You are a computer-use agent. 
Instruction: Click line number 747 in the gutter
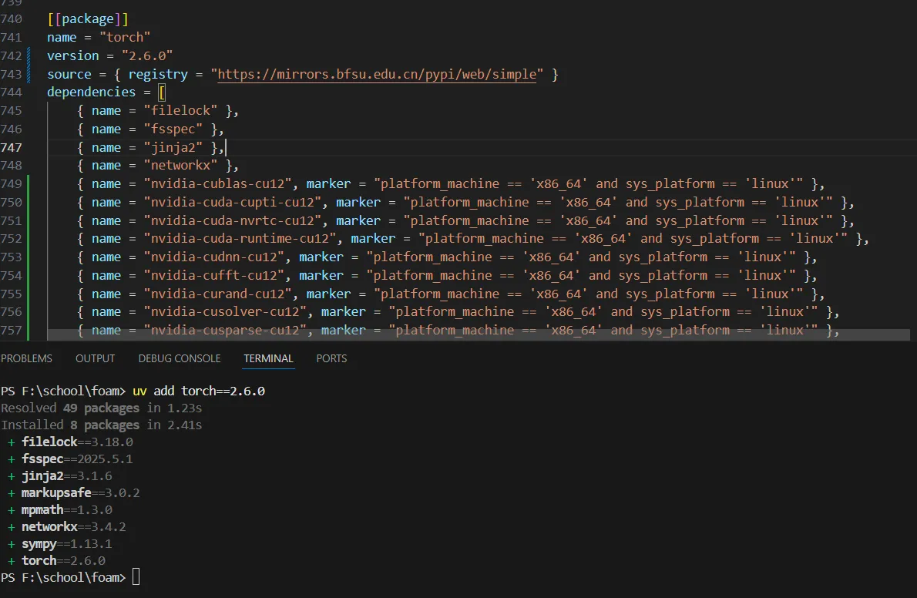coord(12,147)
